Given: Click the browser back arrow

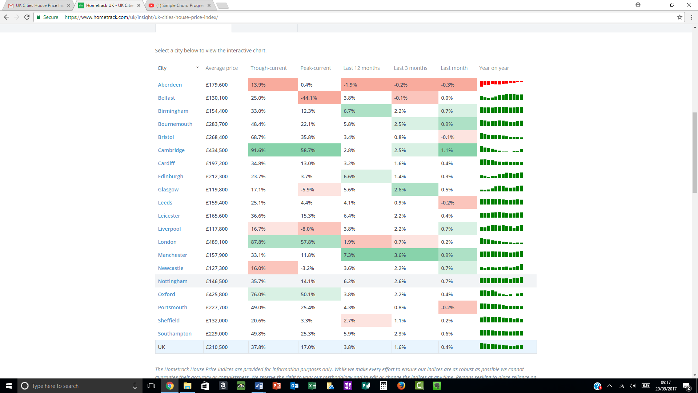Looking at the screenshot, I should pos(7,17).
